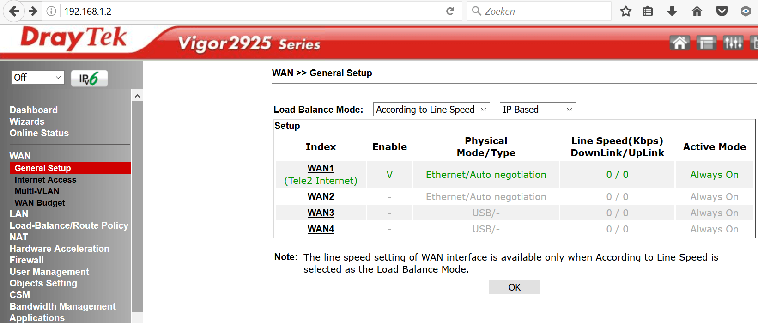Toggle the IPv6 button
The height and width of the screenshot is (323, 758).
[89, 79]
